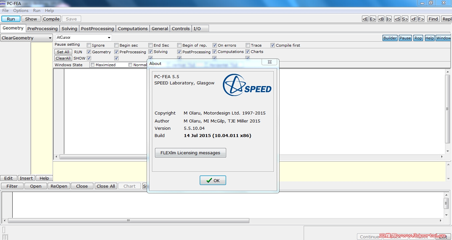452x240 pixels.
Task: Click the Rop toolbar button
Action: (x=418, y=38)
